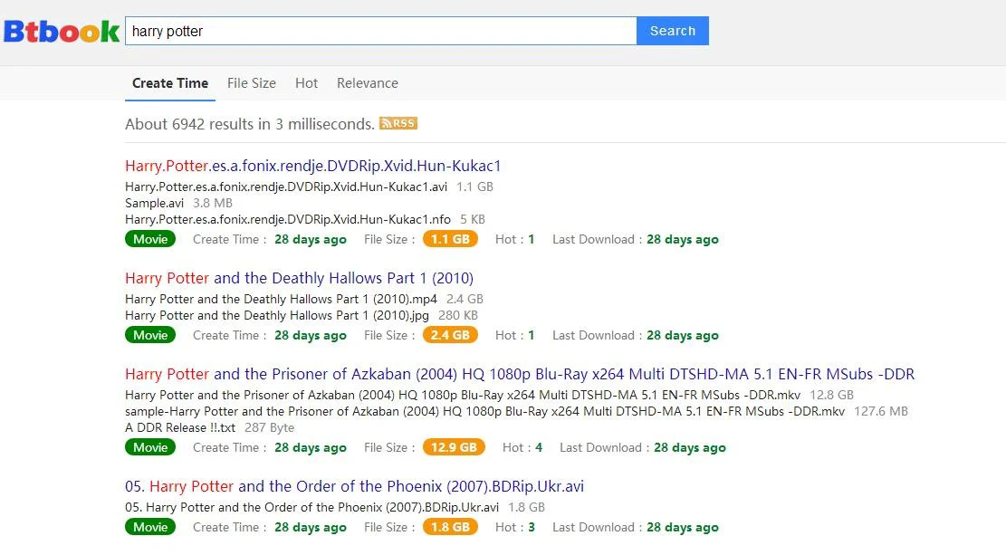This screenshot has width=1006, height=555.
Task: Click Deathly Hallows Part 1 (2010).jpg file row
Action: (302, 316)
